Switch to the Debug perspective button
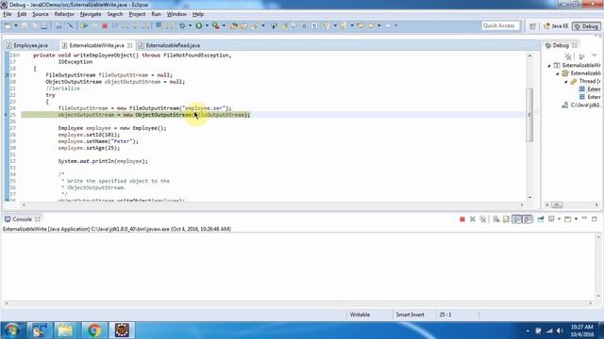 [586, 26]
